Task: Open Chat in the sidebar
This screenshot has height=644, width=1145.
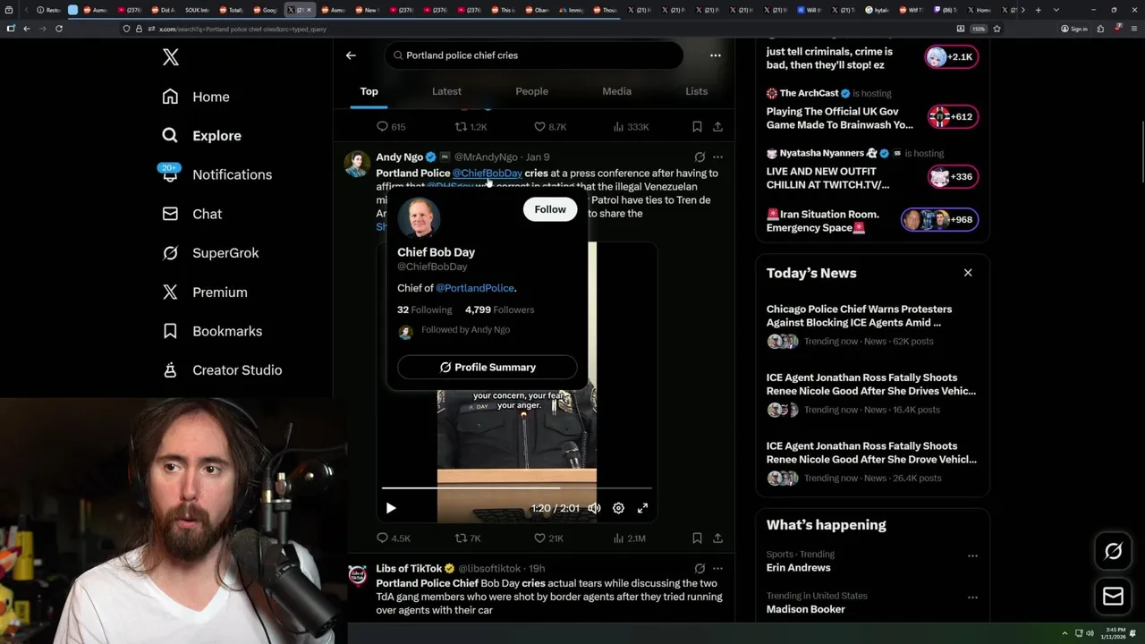Action: (191, 214)
